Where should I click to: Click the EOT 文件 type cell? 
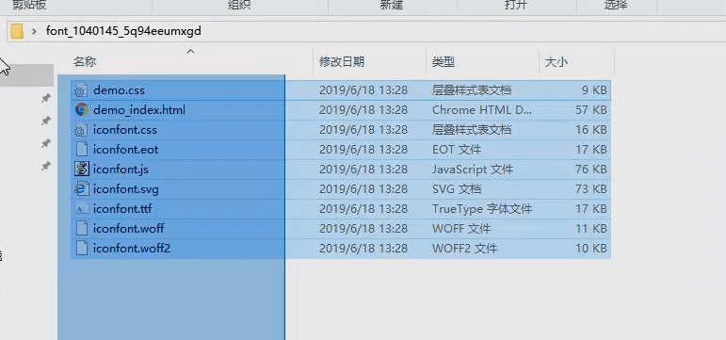[457, 150]
